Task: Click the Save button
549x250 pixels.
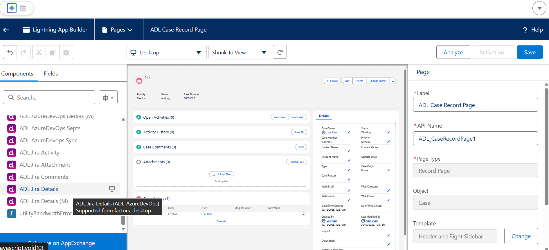Action: coord(530,52)
